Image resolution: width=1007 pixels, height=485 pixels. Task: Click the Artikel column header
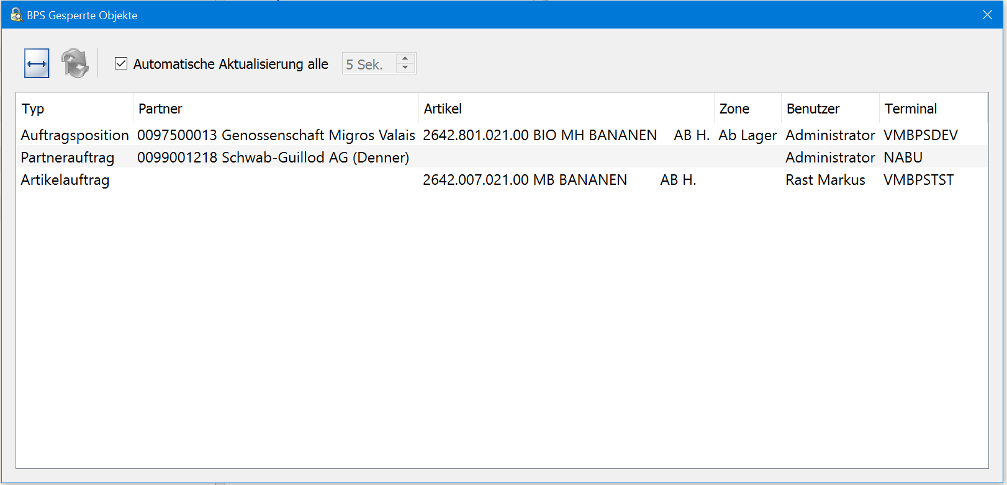point(443,109)
